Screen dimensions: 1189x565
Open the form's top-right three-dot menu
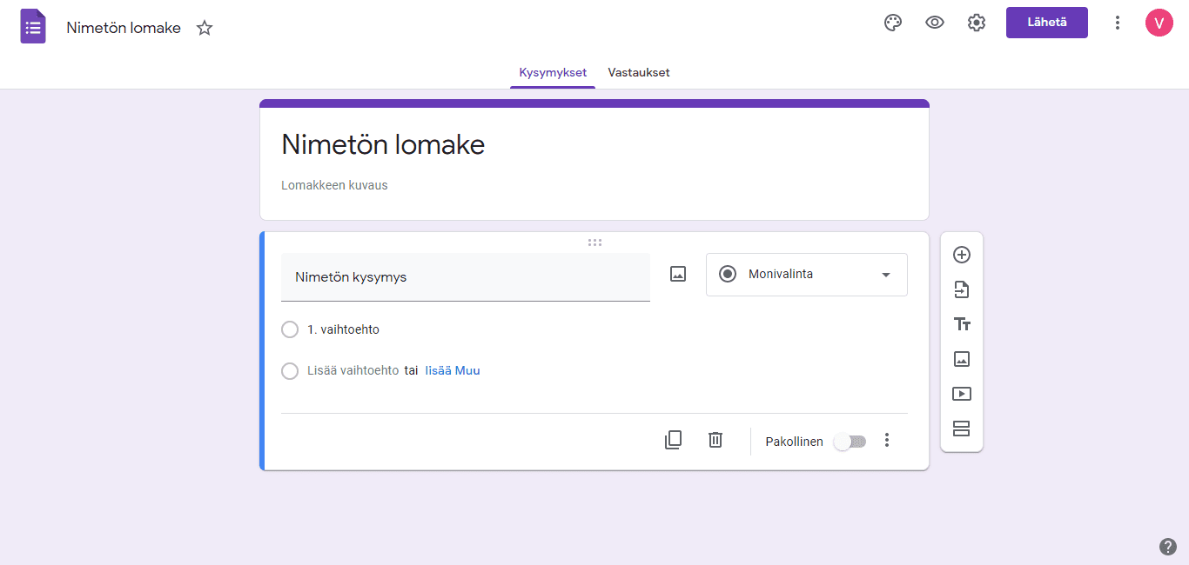[1117, 23]
